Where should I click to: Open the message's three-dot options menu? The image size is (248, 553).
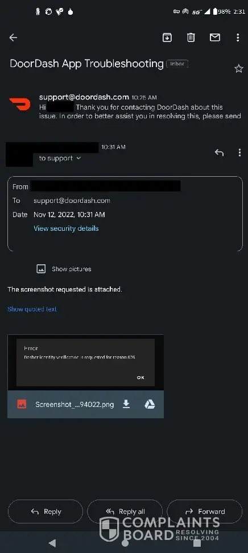point(239,153)
